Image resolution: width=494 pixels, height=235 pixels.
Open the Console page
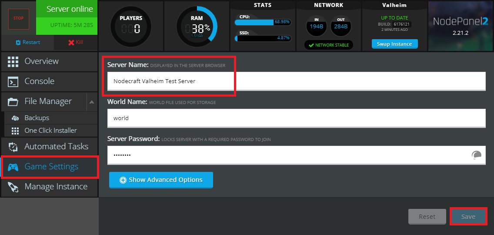point(39,81)
